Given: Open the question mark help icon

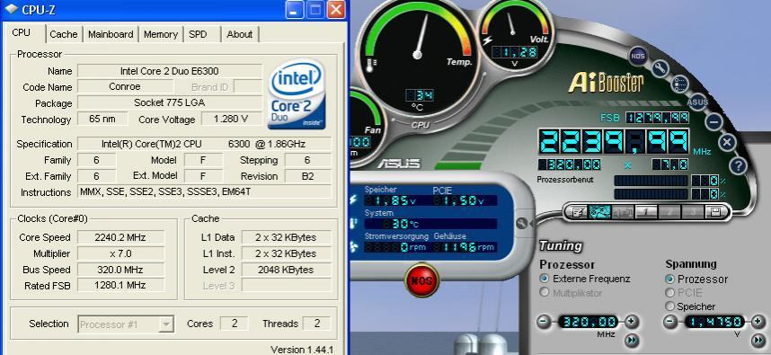Looking at the screenshot, I should pyautogui.click(x=738, y=165).
